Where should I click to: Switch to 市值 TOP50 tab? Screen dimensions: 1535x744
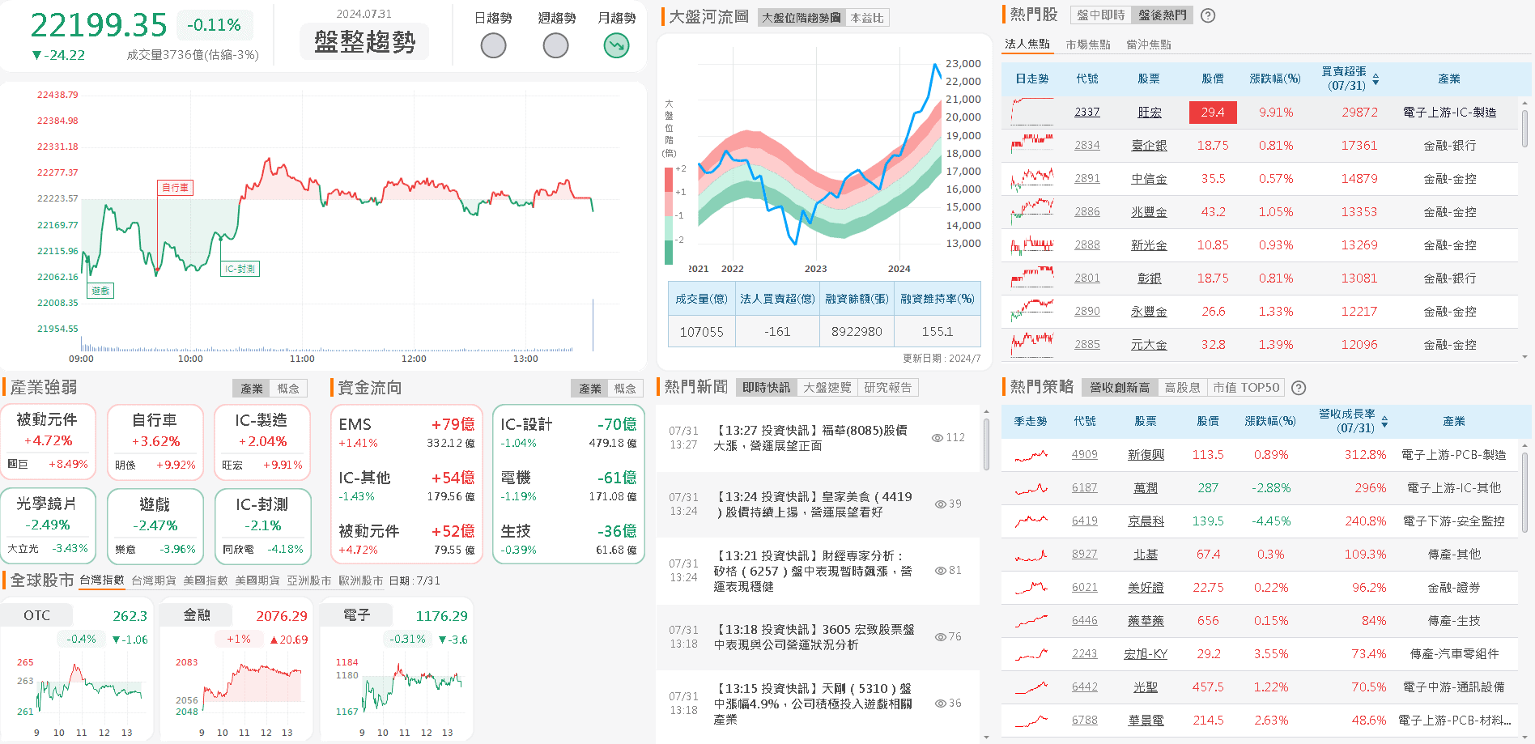click(x=1246, y=388)
